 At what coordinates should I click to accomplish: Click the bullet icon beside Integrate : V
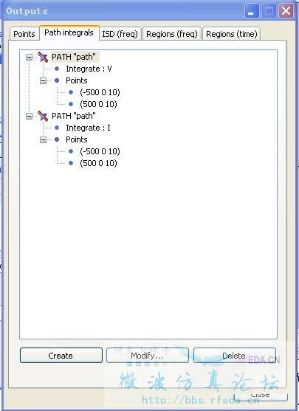pyautogui.click(x=57, y=69)
